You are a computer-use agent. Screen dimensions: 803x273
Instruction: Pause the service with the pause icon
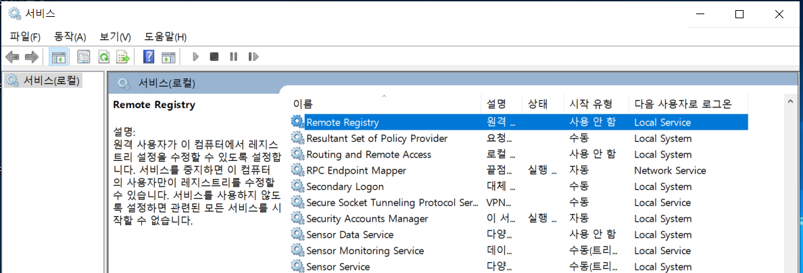233,57
